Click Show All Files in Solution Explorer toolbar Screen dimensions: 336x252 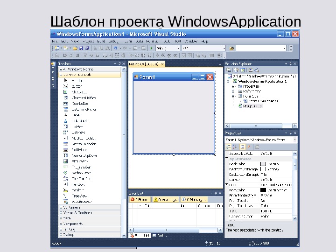[x=236, y=70]
